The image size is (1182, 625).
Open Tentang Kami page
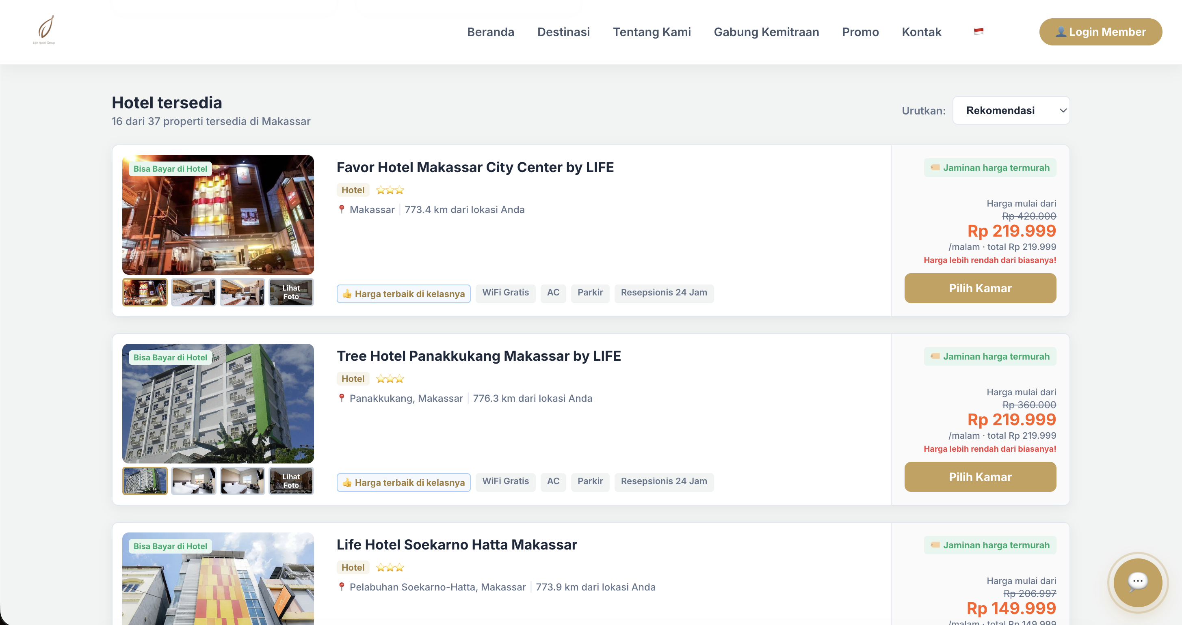tap(652, 32)
